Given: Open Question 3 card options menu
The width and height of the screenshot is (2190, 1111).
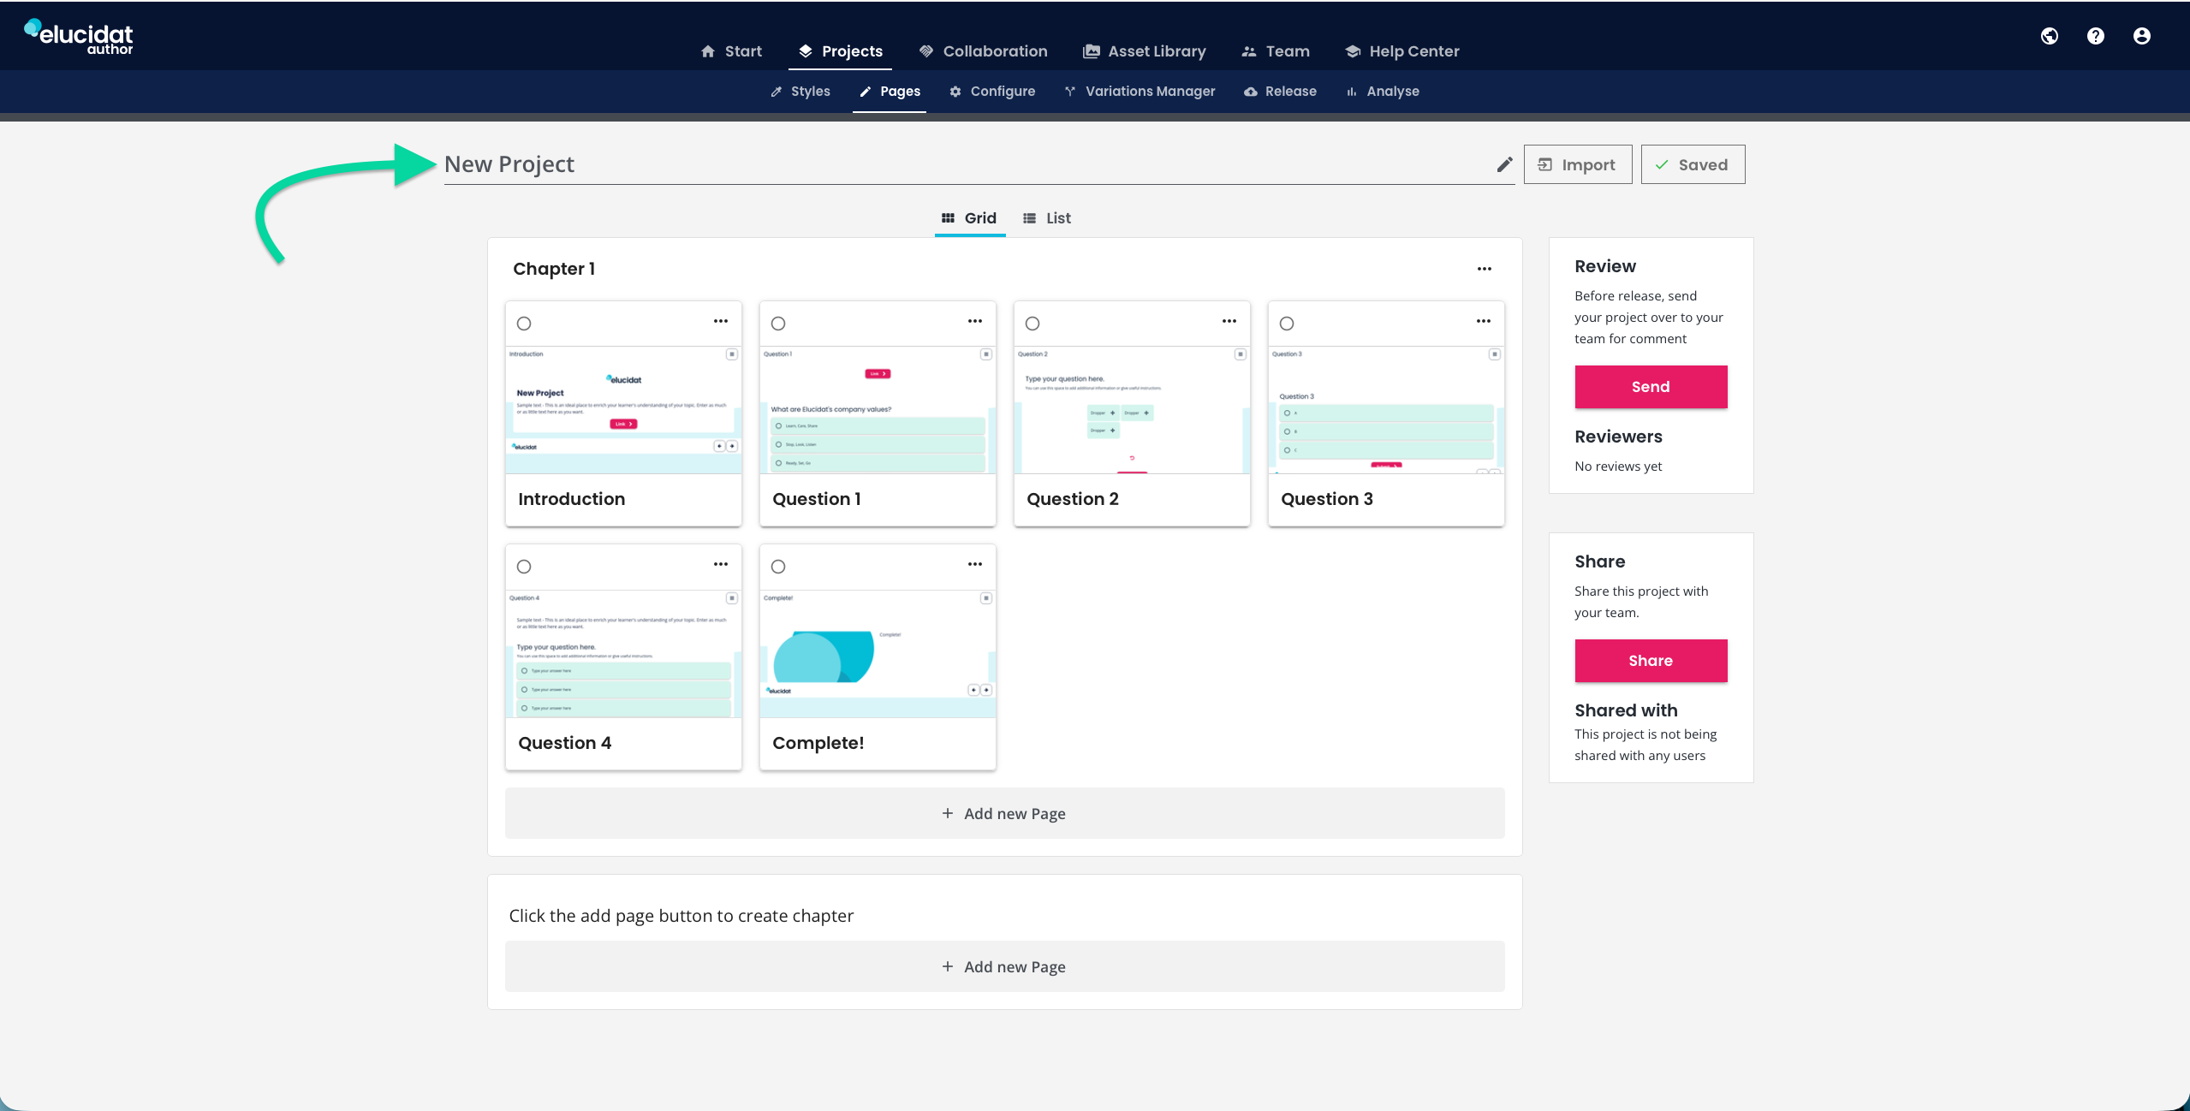Looking at the screenshot, I should [1484, 321].
